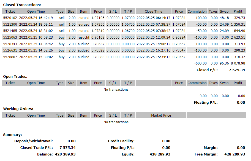
Task: Click the Equity label in Summary
Action: pos(128,154)
